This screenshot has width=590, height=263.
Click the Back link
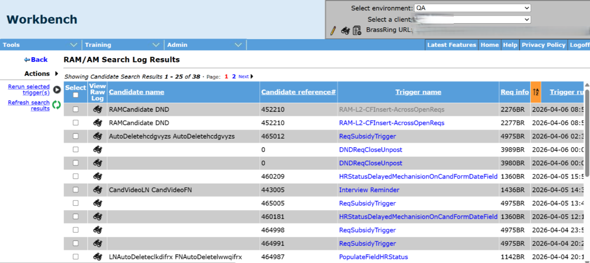point(36,60)
